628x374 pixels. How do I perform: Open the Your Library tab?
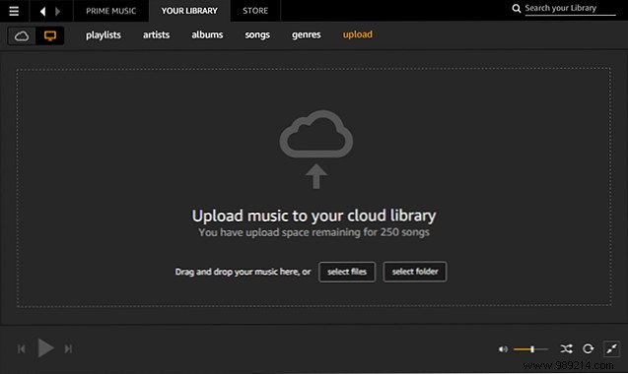point(189,11)
